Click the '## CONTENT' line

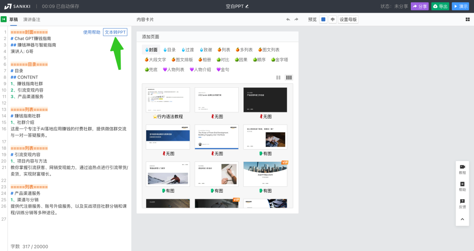pyautogui.click(x=24, y=77)
